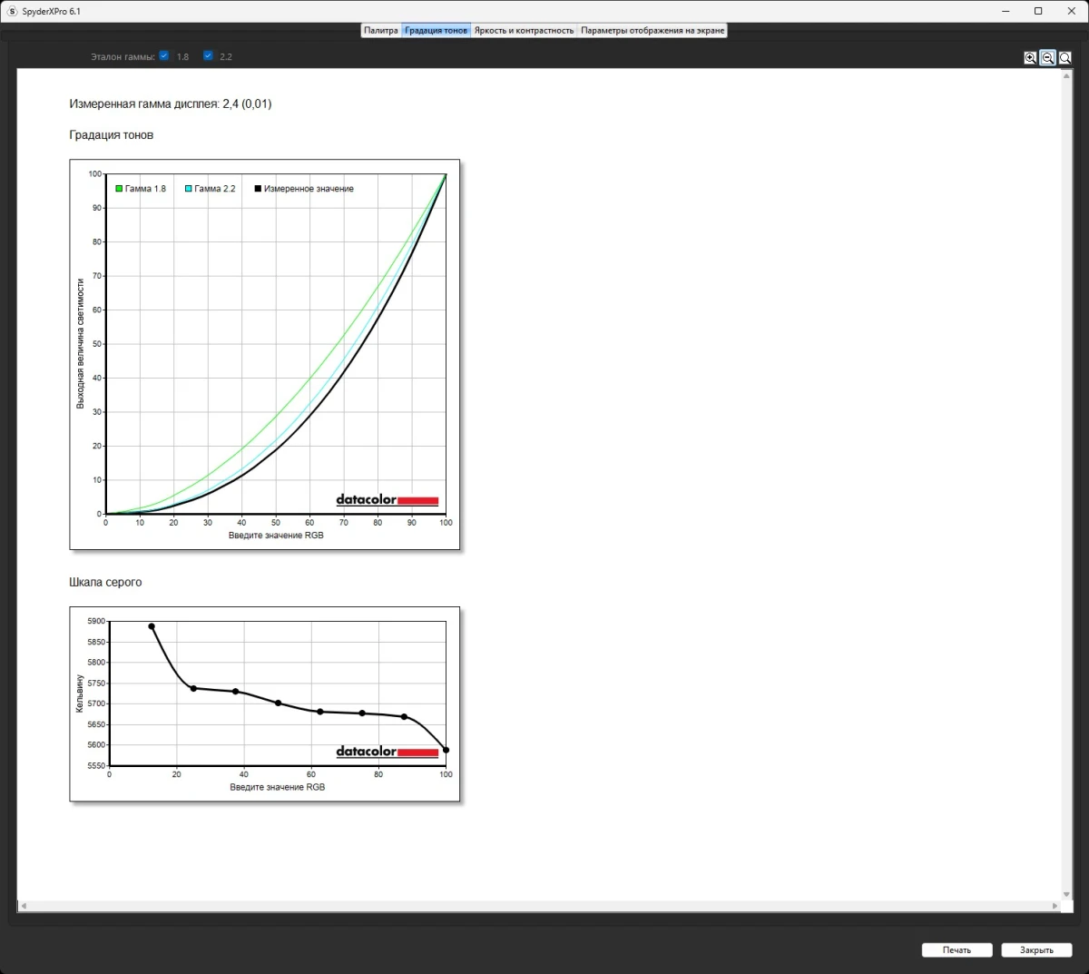Viewport: 1089px width, 974px height.
Task: Click the vertical scrollbar up arrow
Action: click(1067, 74)
